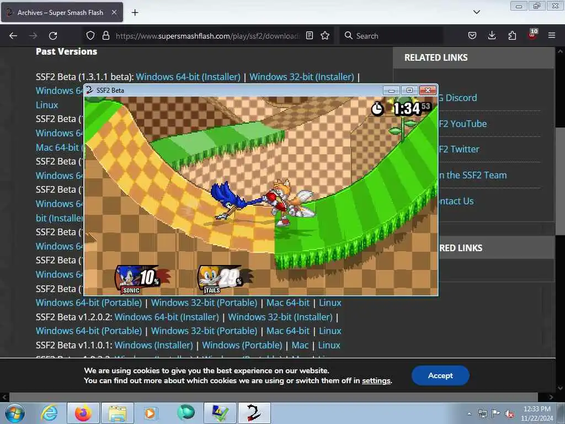Open the Action Center flag icon

[496, 414]
